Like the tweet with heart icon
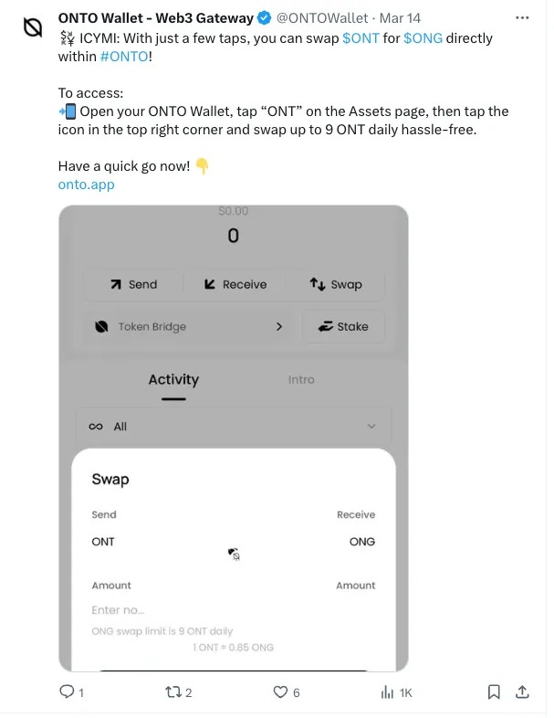 tap(278, 692)
